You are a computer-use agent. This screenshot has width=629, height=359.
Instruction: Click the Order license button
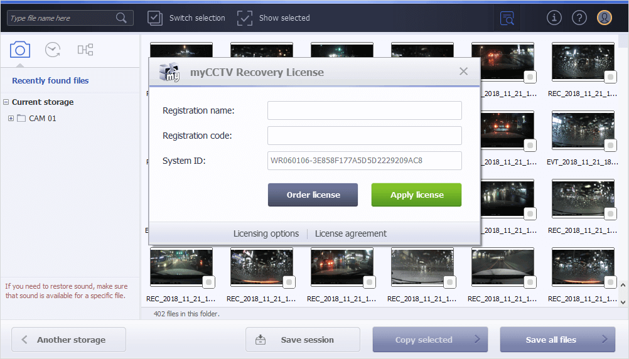click(x=313, y=195)
